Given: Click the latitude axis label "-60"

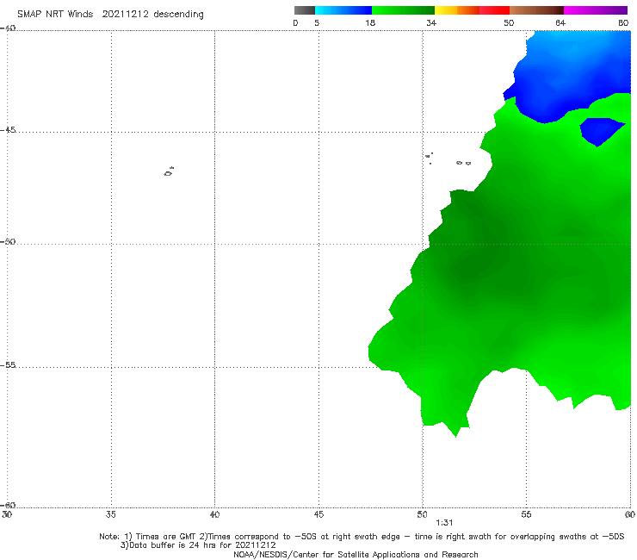Looking at the screenshot, I should tap(8, 505).
